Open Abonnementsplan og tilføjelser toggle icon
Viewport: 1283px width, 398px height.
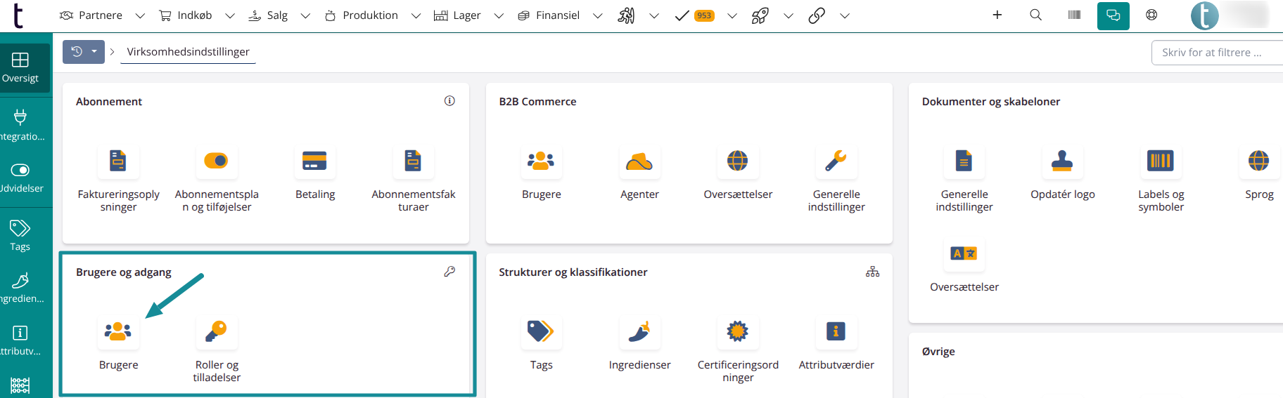coord(217,161)
